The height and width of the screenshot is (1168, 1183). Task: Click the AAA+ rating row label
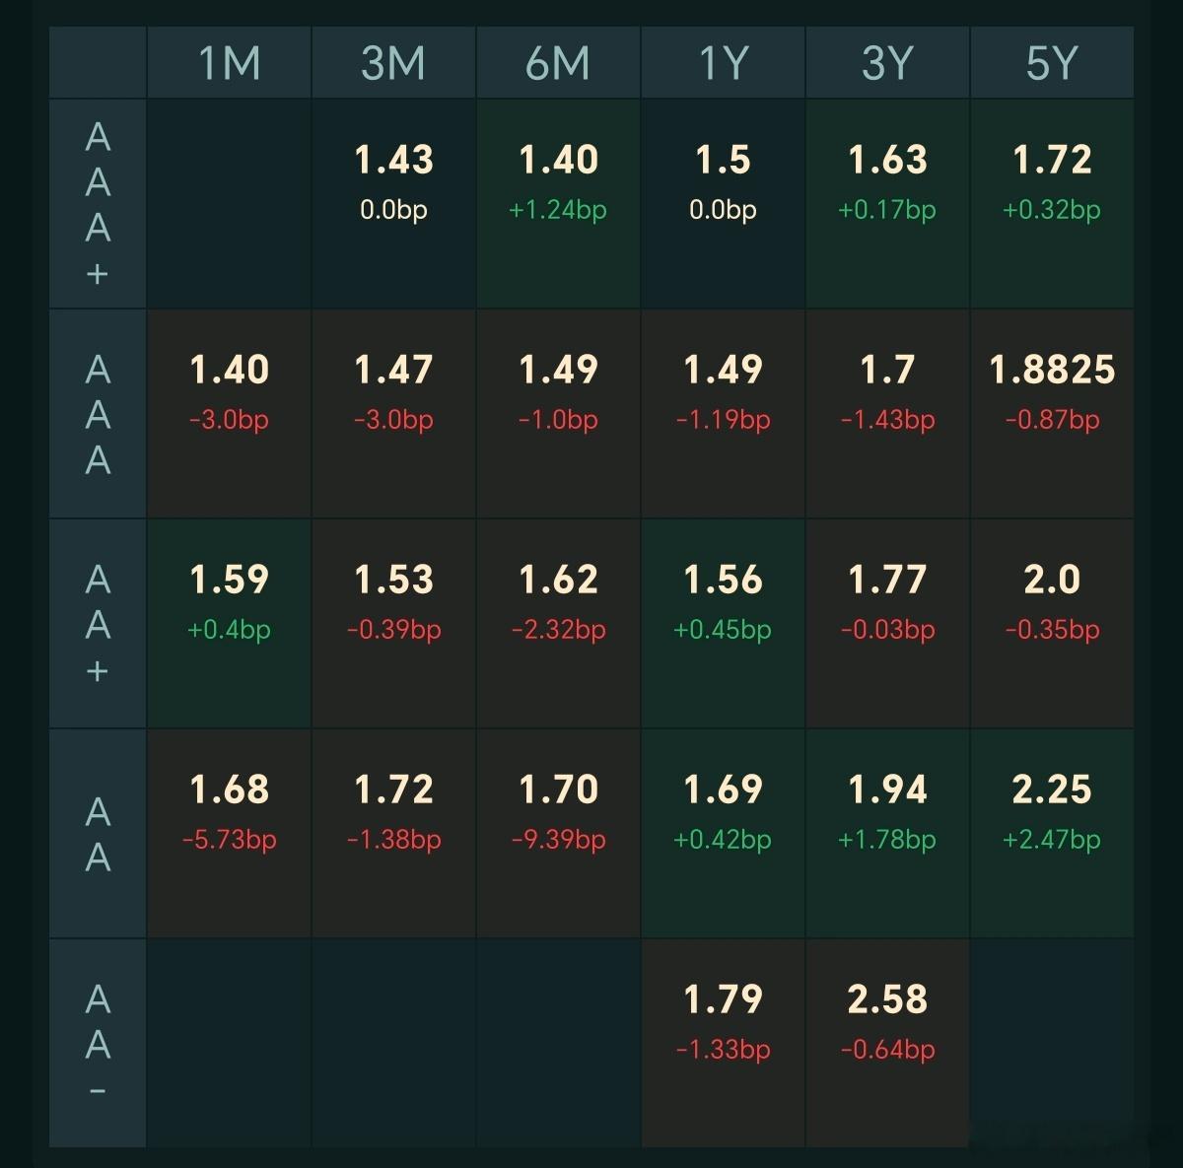coord(98,204)
